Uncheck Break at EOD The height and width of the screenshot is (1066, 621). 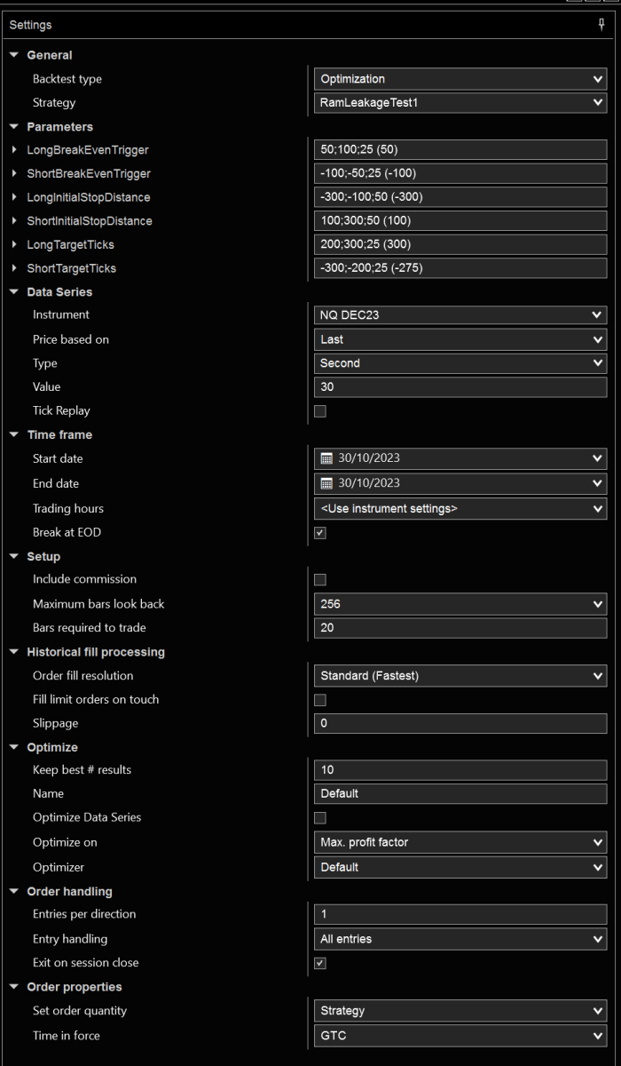[320, 533]
